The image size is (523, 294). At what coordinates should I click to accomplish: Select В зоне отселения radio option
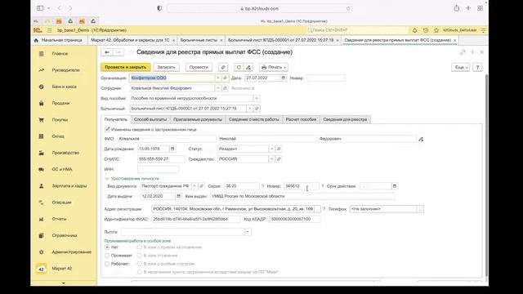click(140, 256)
